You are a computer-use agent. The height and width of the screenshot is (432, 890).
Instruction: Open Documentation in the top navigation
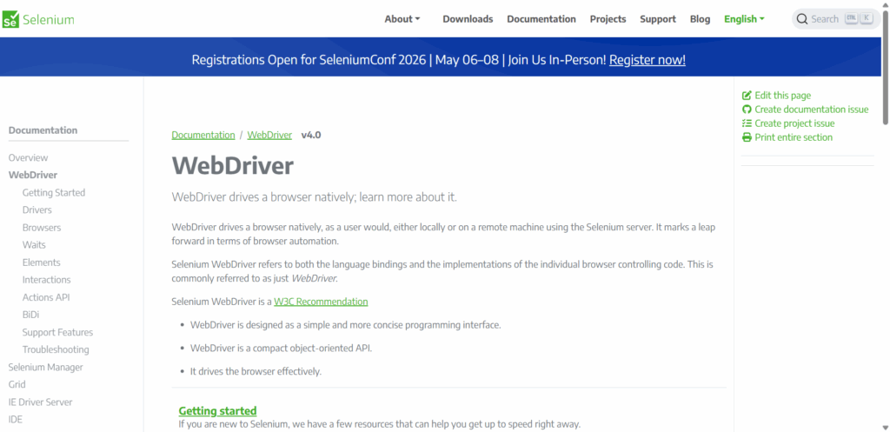(x=541, y=19)
